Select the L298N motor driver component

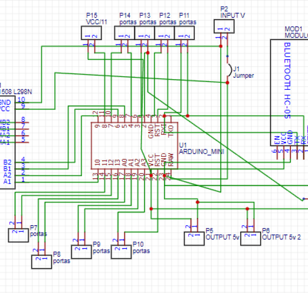click(7, 143)
